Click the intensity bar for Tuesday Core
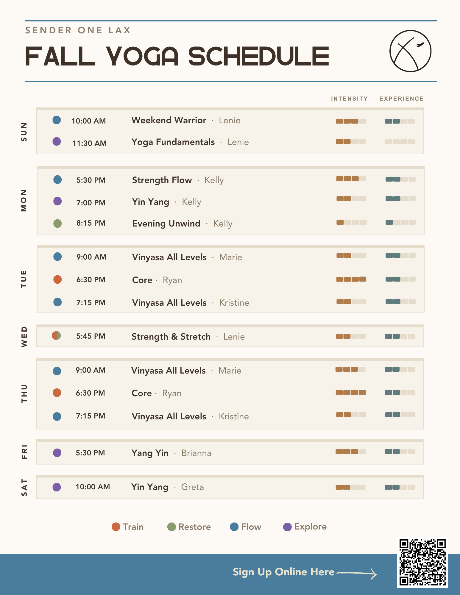Image resolution: width=460 pixels, height=595 pixels. pos(351,279)
